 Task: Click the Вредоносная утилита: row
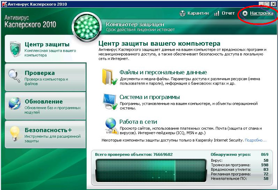[240, 170]
